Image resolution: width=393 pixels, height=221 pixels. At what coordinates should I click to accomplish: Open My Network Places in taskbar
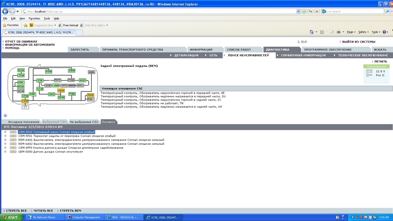click(44, 217)
